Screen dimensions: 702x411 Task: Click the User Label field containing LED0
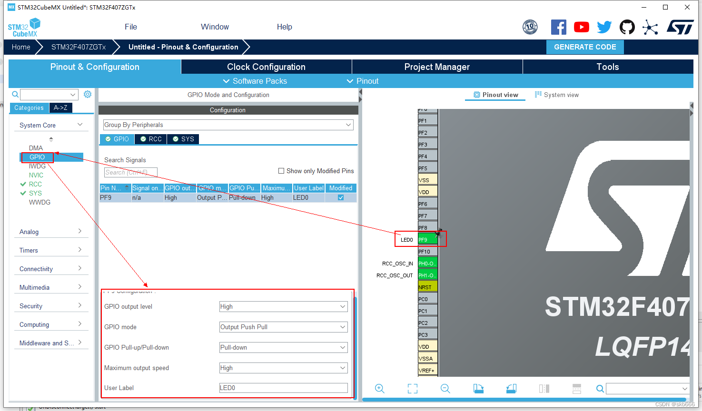283,388
